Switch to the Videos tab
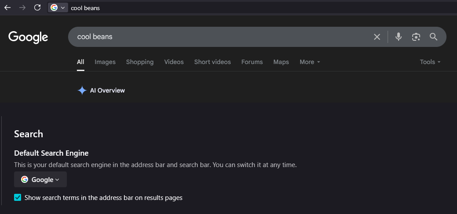The width and height of the screenshot is (457, 214). [174, 62]
